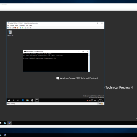Click the Enhanced Session toolbar icon
This screenshot has height=137, width=137.
30,28
